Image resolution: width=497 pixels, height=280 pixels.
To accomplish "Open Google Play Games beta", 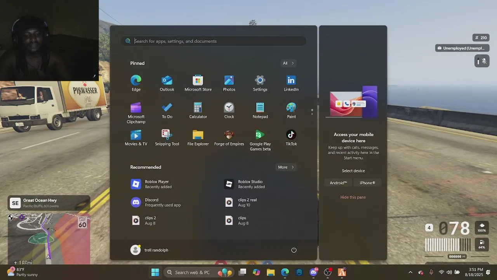I will 260,140.
